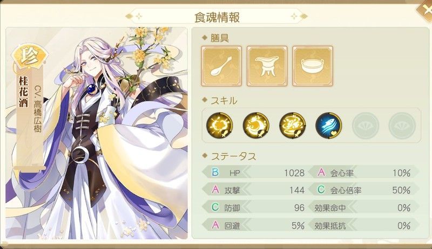
Task: Select the bowl utensil slot
Action: point(313,66)
